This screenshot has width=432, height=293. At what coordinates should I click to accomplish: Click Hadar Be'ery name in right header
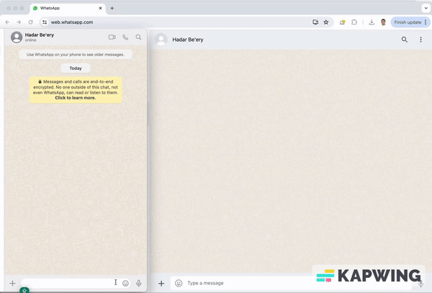click(188, 40)
